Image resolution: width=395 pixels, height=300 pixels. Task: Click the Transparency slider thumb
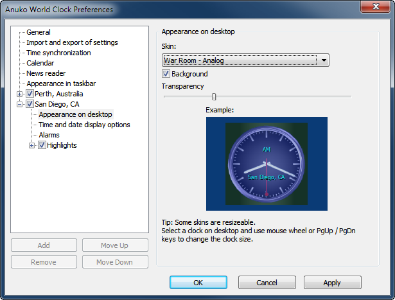click(x=214, y=96)
